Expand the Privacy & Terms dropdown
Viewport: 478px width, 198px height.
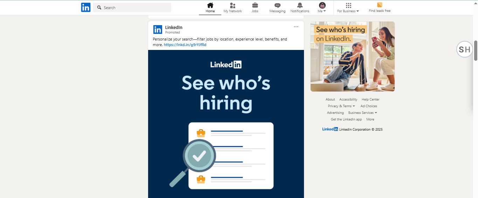point(341,106)
